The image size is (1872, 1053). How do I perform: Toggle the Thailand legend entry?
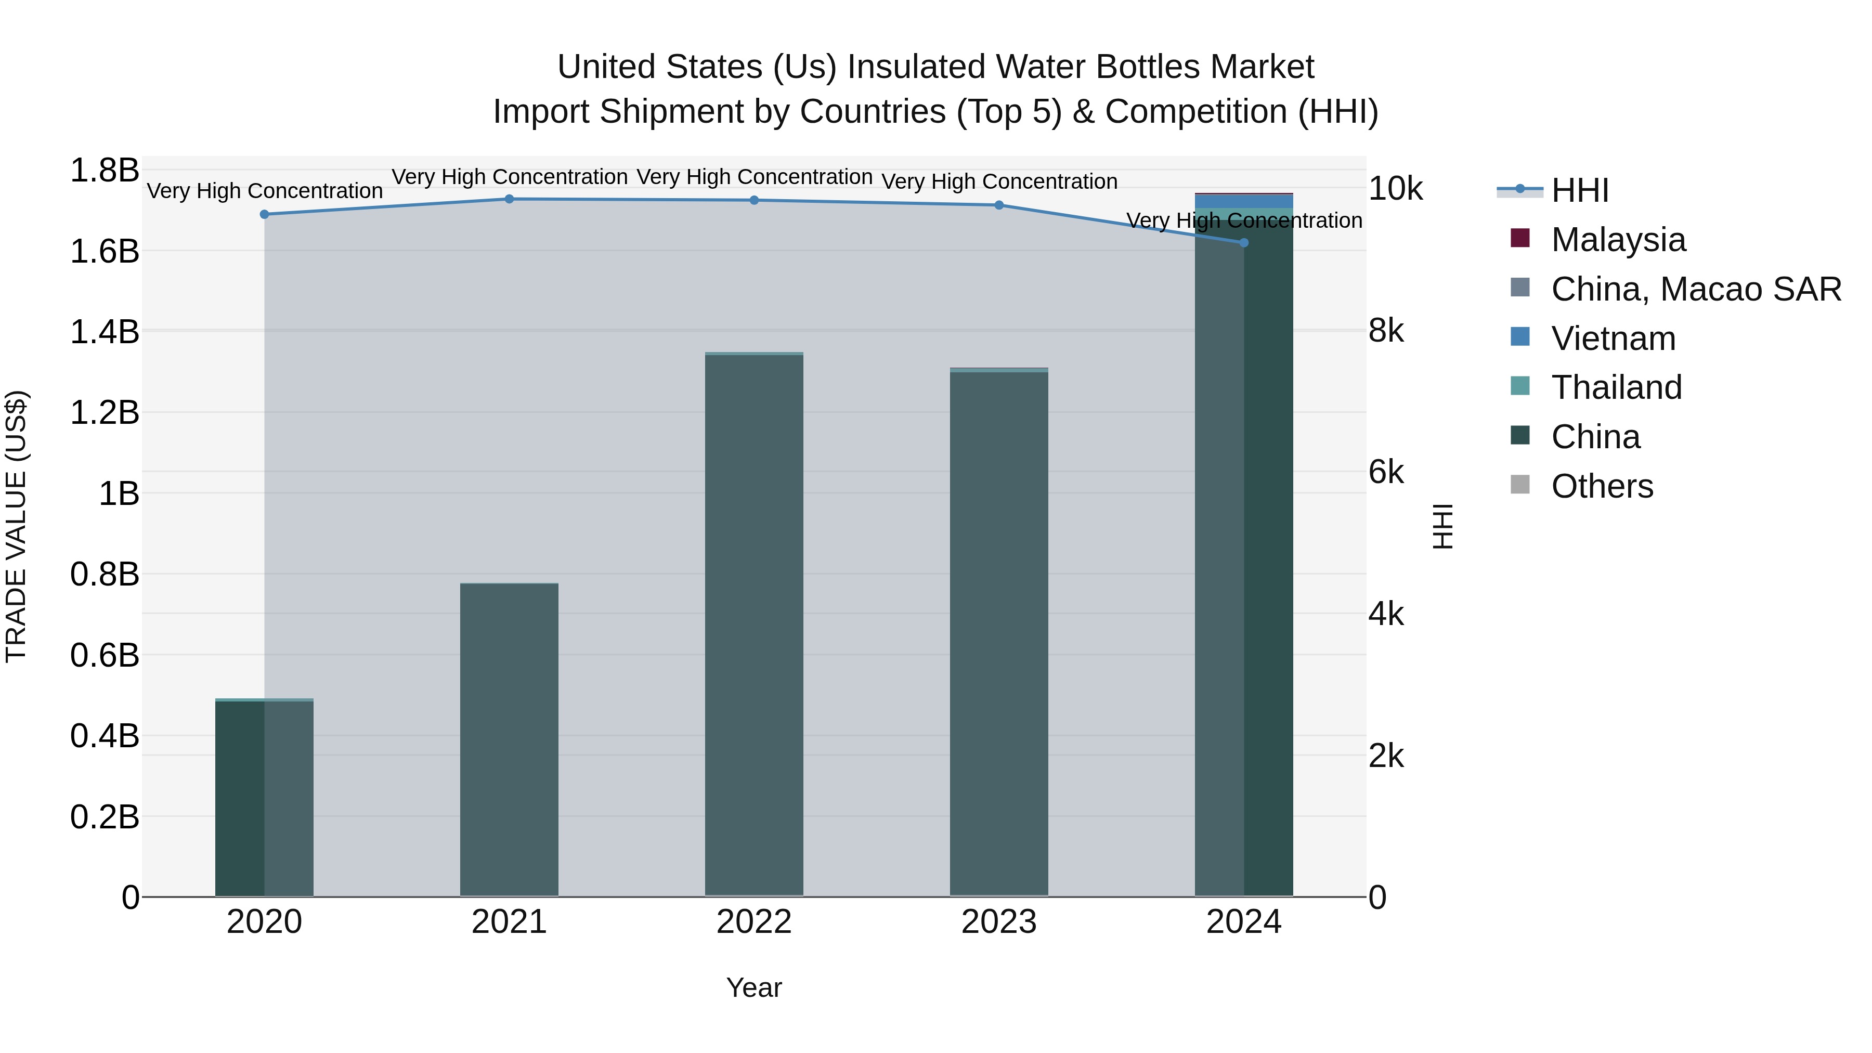point(1596,386)
